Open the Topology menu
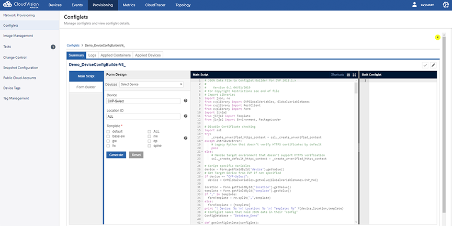452x226 pixels. pyautogui.click(x=183, y=5)
